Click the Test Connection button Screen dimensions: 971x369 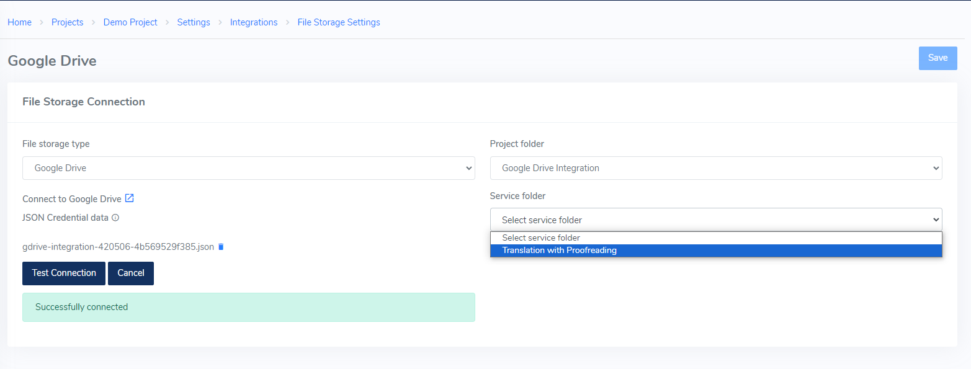(x=64, y=273)
